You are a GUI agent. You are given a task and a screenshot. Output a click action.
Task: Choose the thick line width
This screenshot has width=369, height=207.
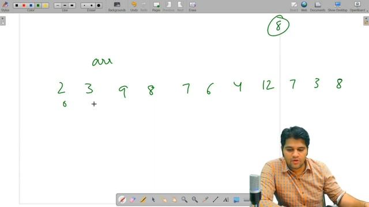point(72,5)
